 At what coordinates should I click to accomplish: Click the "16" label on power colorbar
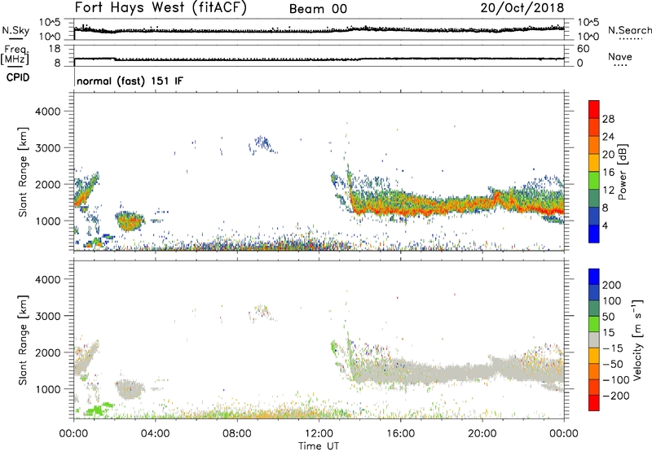[608, 173]
